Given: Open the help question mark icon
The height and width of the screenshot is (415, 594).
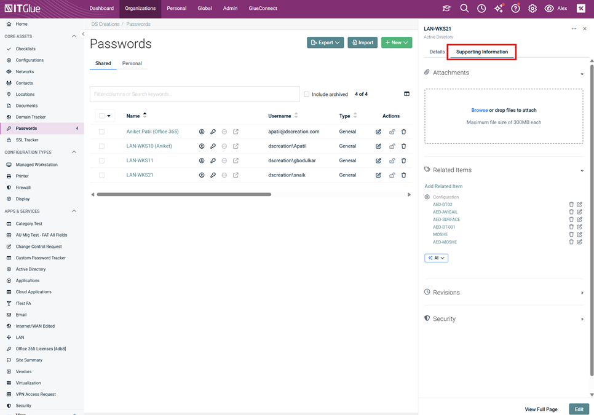Looking at the screenshot, I should 515,9.
